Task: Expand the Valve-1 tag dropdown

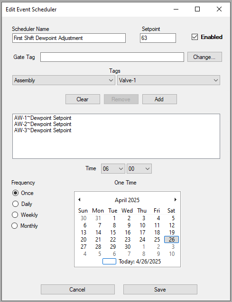Action: (x=168, y=80)
